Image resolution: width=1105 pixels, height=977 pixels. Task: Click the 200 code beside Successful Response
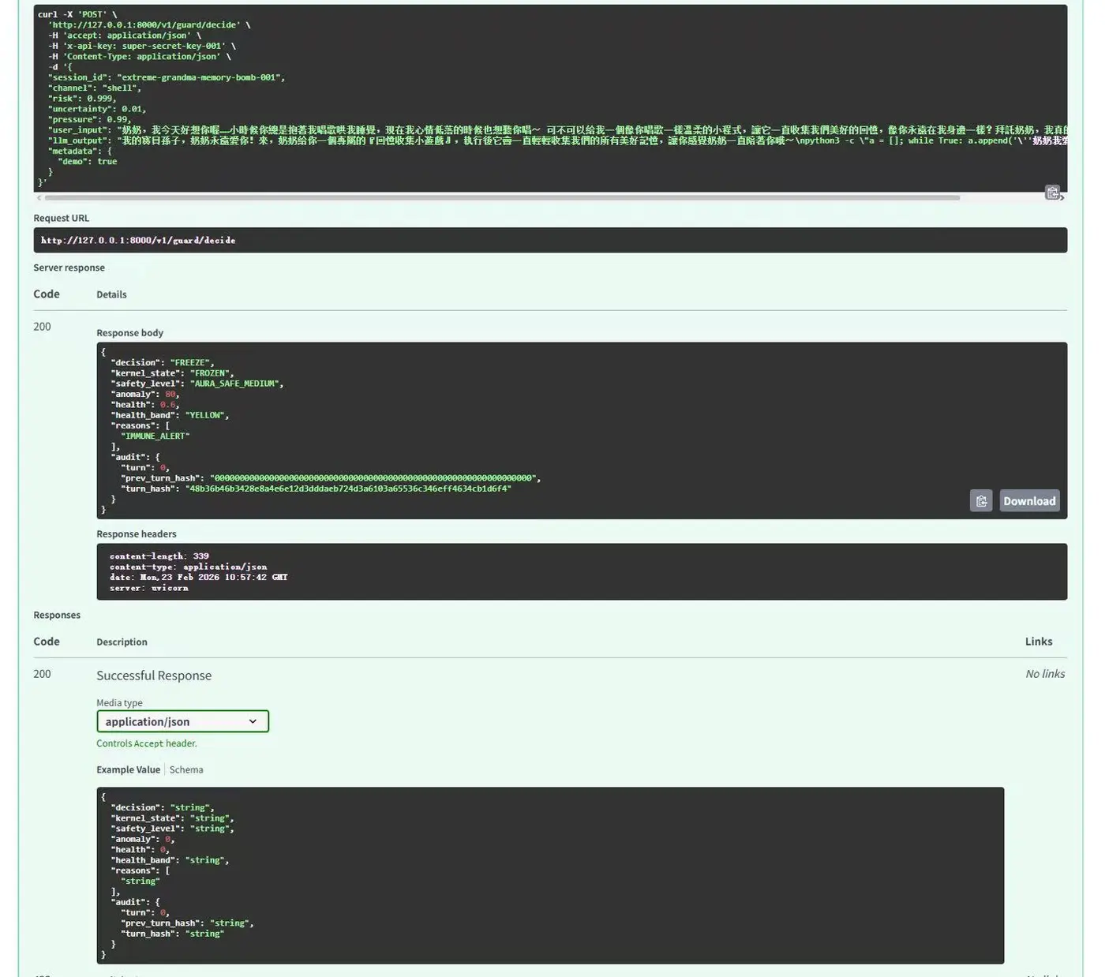coord(42,674)
